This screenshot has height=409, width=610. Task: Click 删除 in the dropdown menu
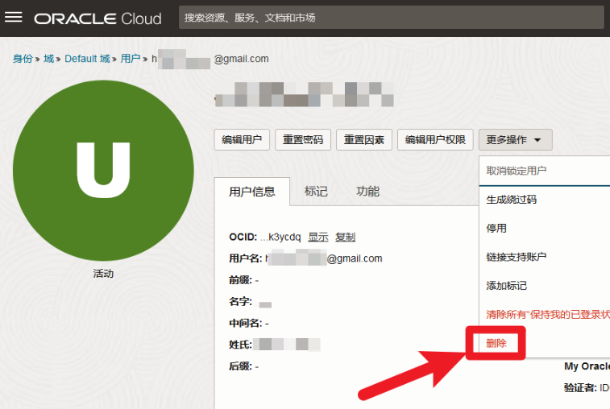tap(496, 343)
